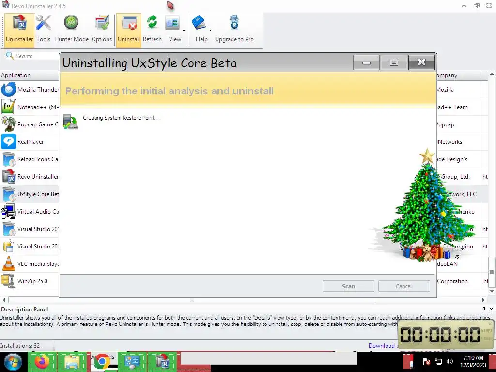Open the Windows Start button
The width and height of the screenshot is (496, 372).
coord(13,362)
